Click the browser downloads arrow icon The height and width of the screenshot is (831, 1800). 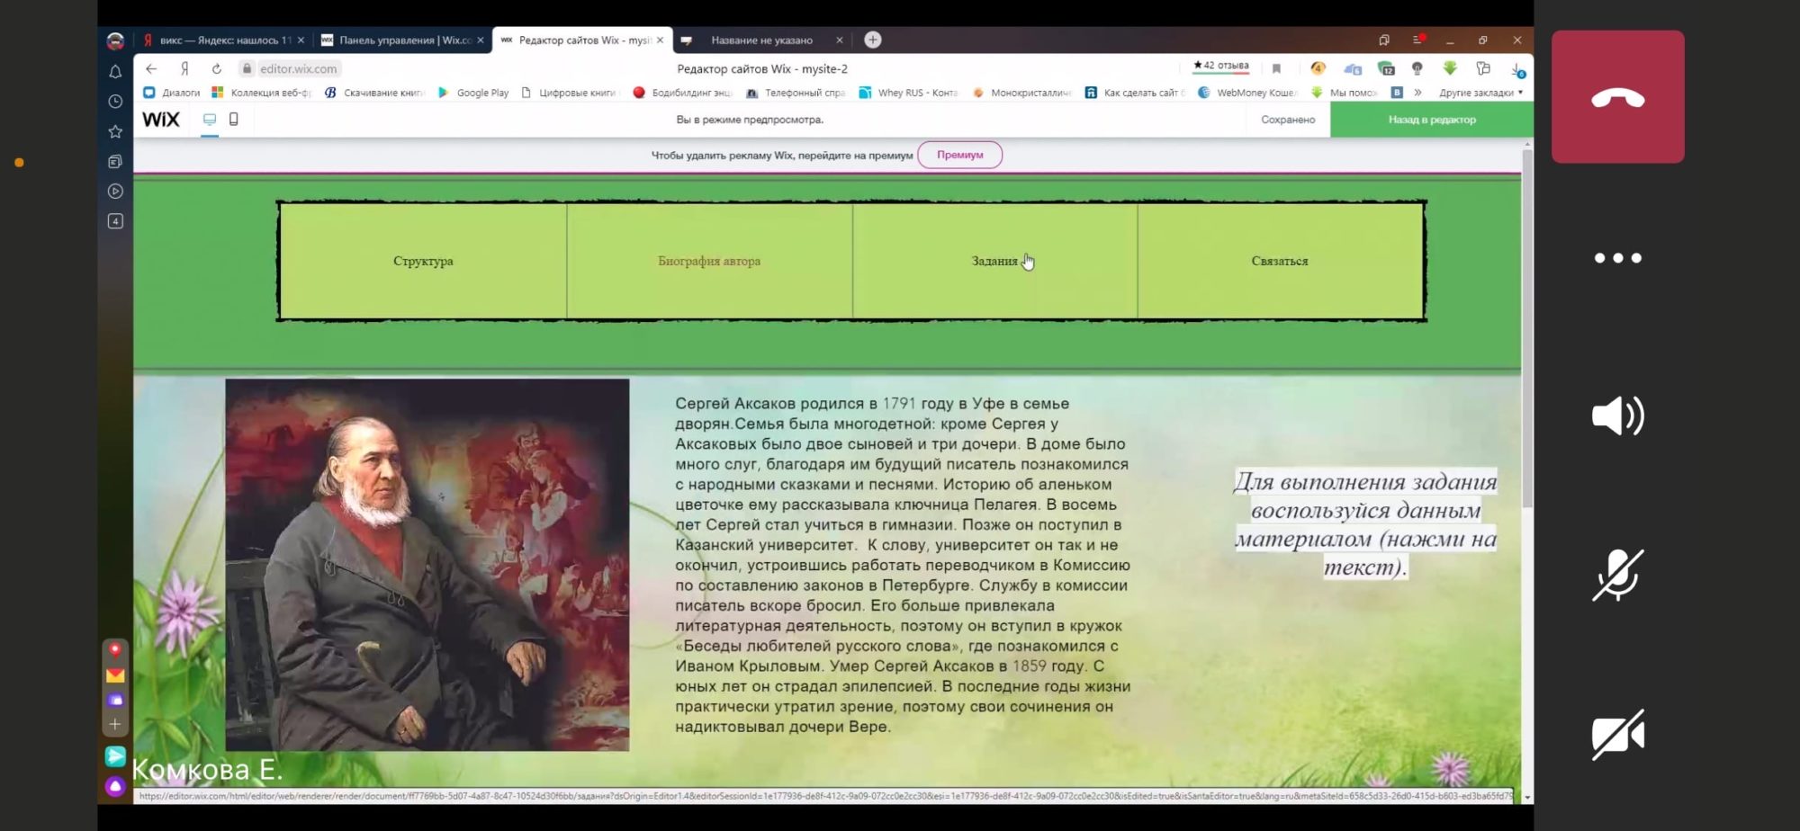coord(1516,69)
